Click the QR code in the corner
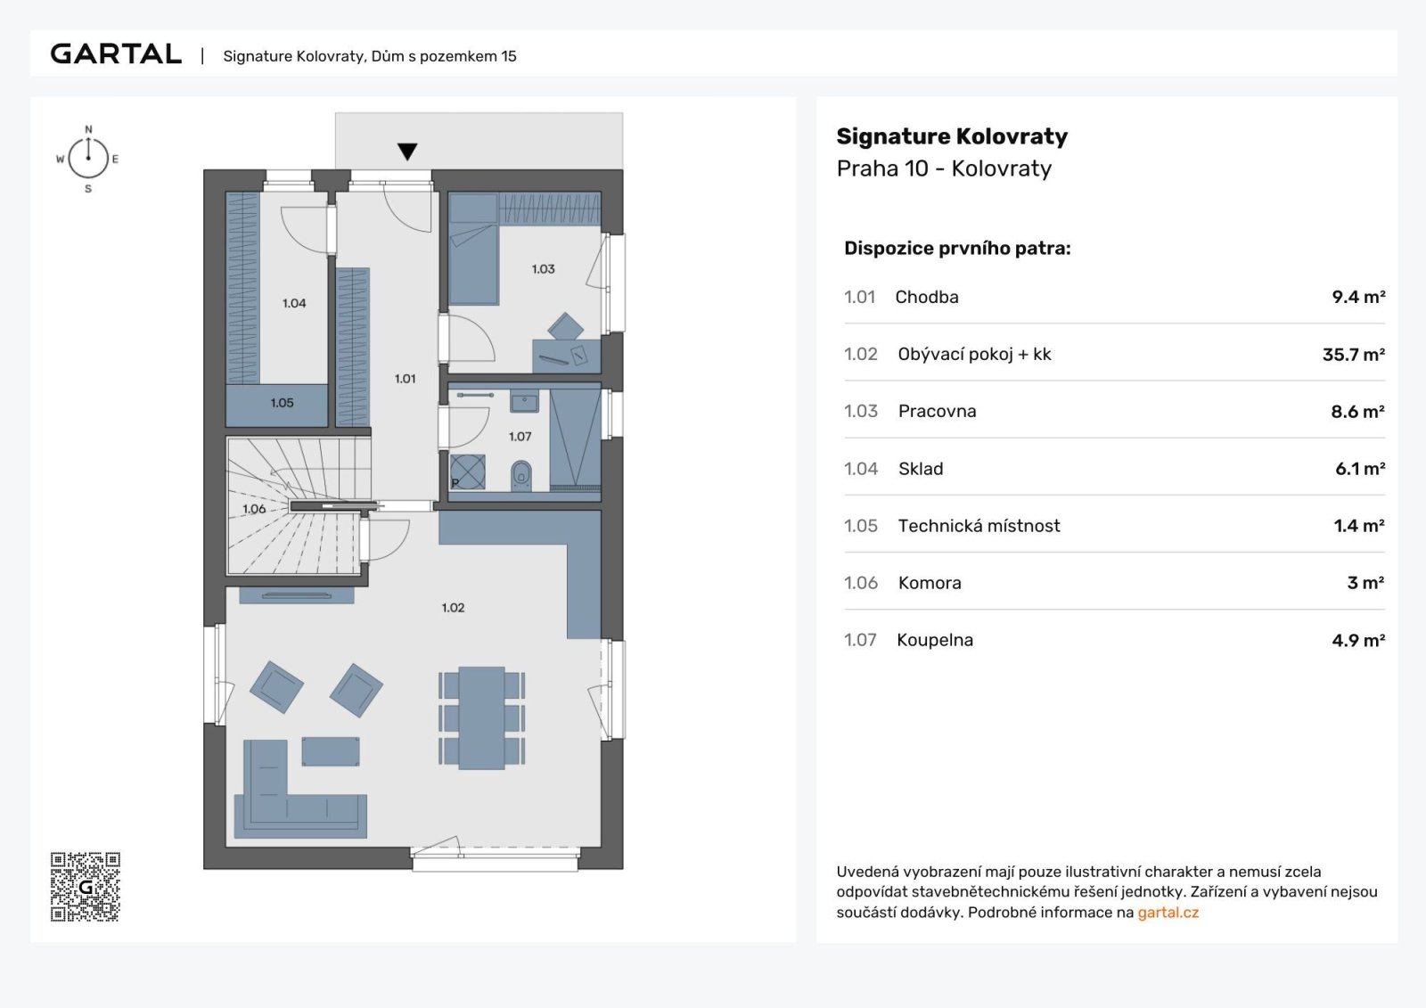The image size is (1426, 1008). pos(86,887)
